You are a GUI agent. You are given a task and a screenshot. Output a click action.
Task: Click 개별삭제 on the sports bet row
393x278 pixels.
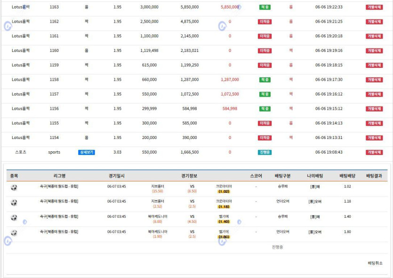pyautogui.click(x=374, y=152)
